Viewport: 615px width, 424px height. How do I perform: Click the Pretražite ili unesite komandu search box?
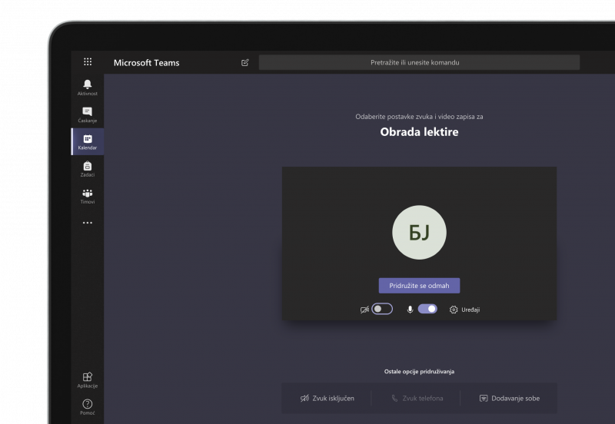419,62
